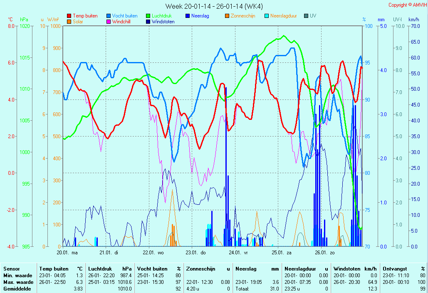Image resolution: width=428 pixels, height=293 pixels.
Task: Click the Neerslag Totaal value 31.0
Action: point(274,288)
